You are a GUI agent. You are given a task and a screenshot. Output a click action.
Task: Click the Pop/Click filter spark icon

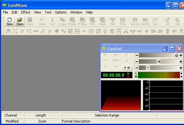point(126,31)
